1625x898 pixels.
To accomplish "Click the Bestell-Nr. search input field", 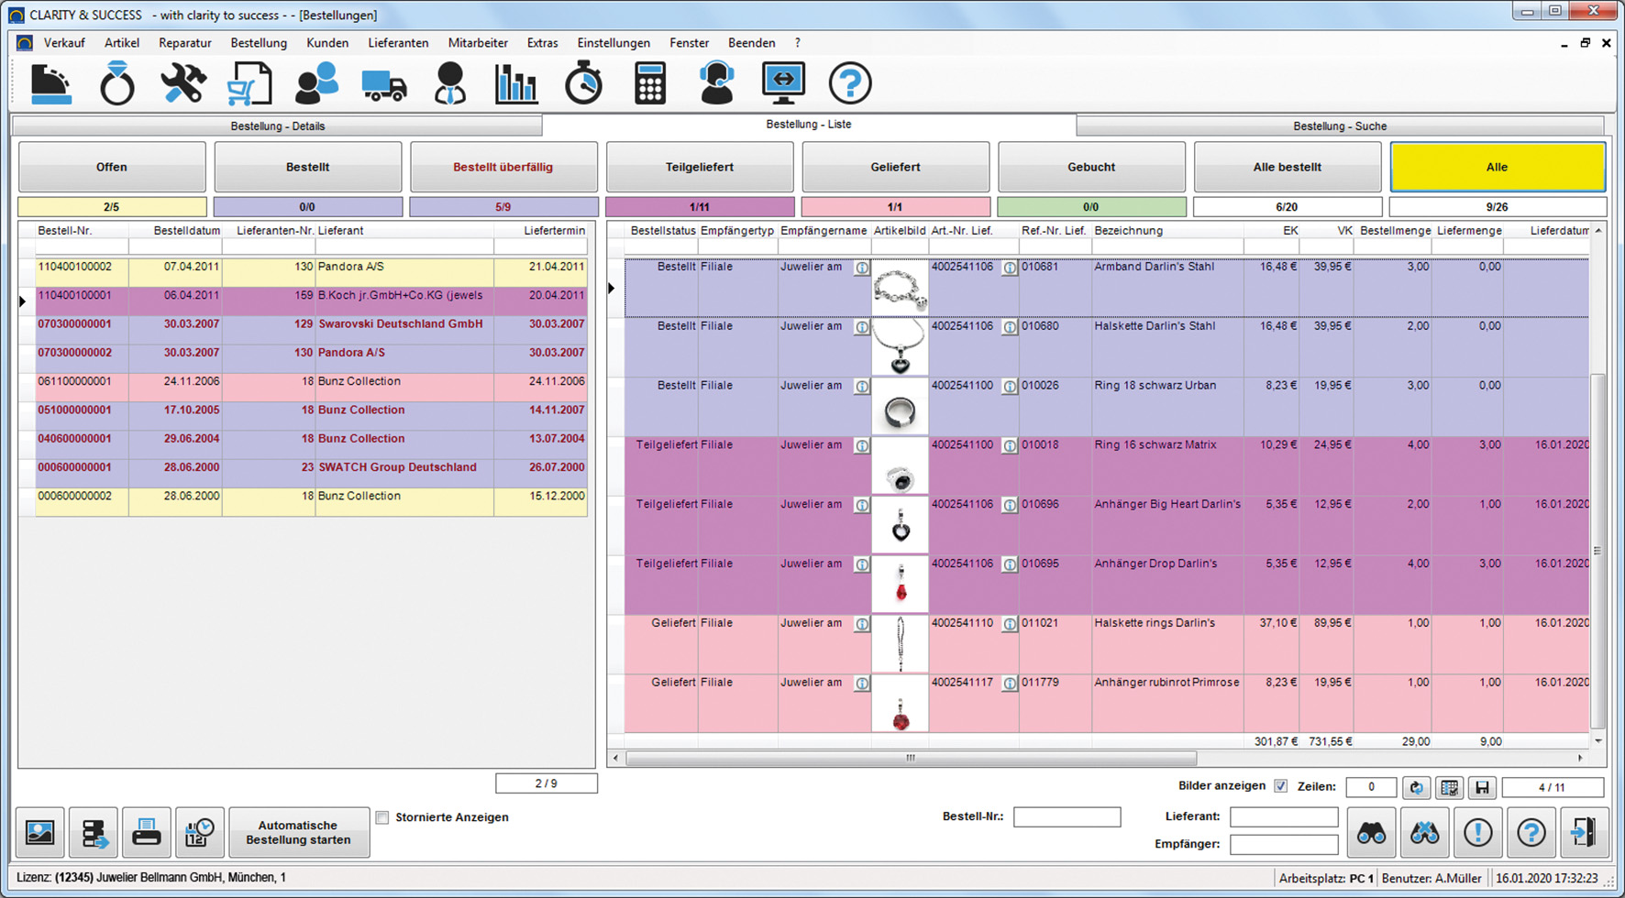I will pyautogui.click(x=1067, y=816).
